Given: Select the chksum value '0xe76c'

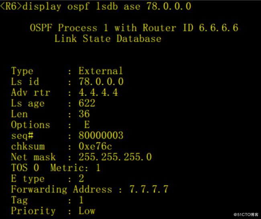Looking at the screenshot, I should pos(95,146).
